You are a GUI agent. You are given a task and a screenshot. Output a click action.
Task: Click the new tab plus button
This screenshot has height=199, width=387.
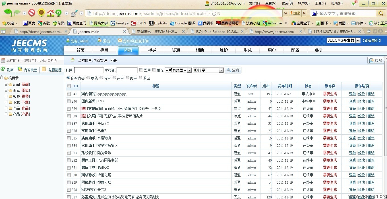pos(369,31)
